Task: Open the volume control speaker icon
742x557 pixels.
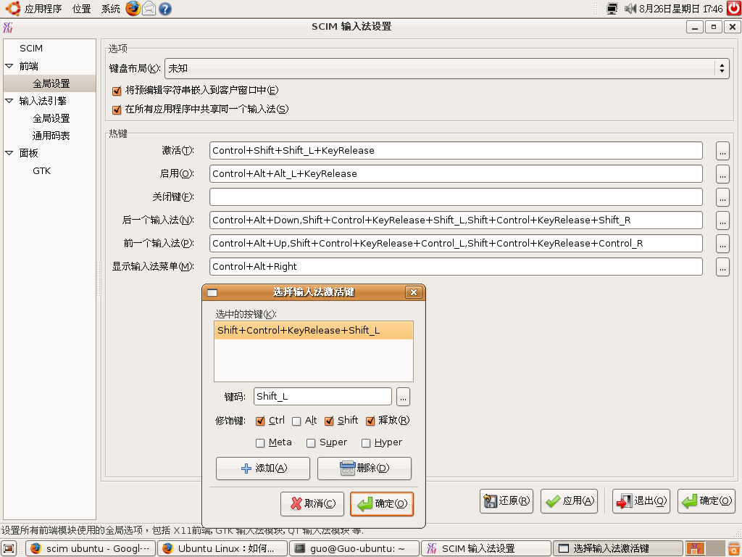Action: (x=630, y=9)
